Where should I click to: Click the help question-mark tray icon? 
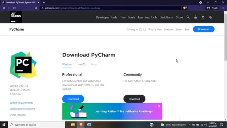pyautogui.click(x=151, y=125)
